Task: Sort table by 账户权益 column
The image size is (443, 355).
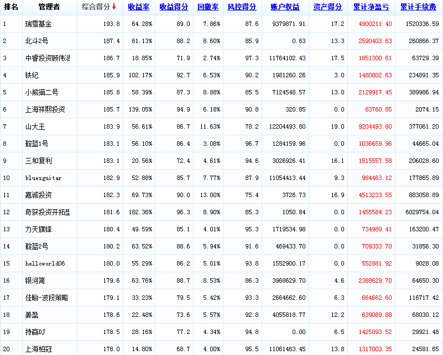Action: point(285,7)
